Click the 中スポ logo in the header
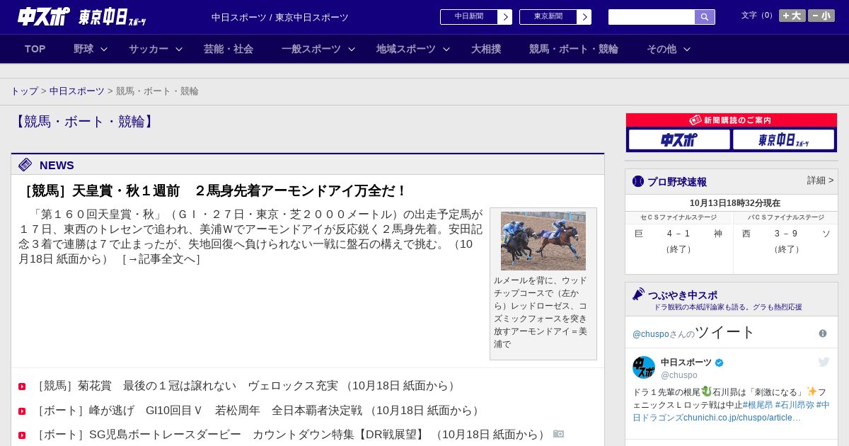 click(x=44, y=16)
